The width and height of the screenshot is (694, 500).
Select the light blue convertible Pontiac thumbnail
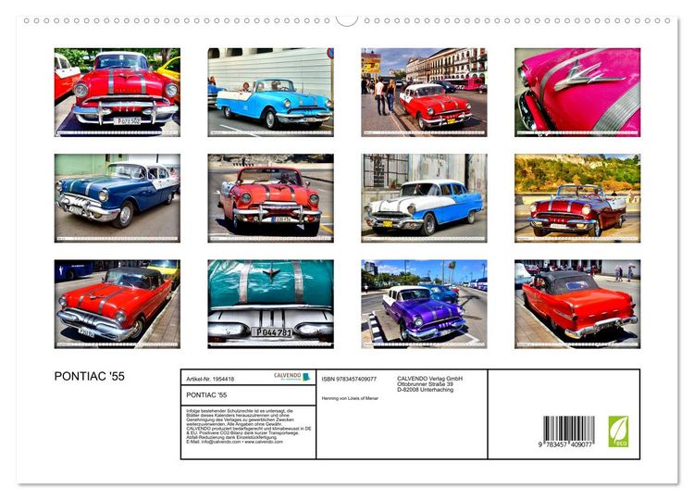[x=270, y=92]
